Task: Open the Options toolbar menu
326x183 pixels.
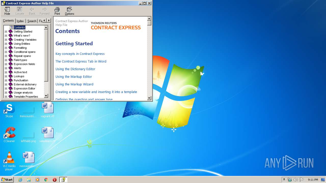Action: 69,11
